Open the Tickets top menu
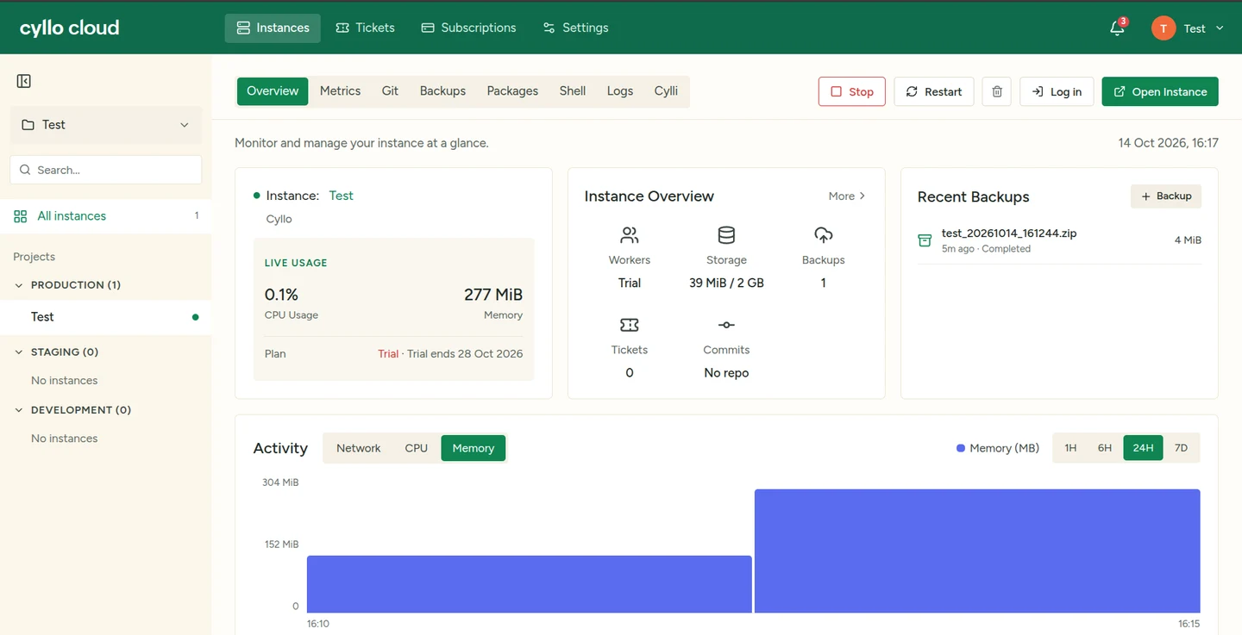Viewport: 1242px width, 635px height. coord(365,28)
